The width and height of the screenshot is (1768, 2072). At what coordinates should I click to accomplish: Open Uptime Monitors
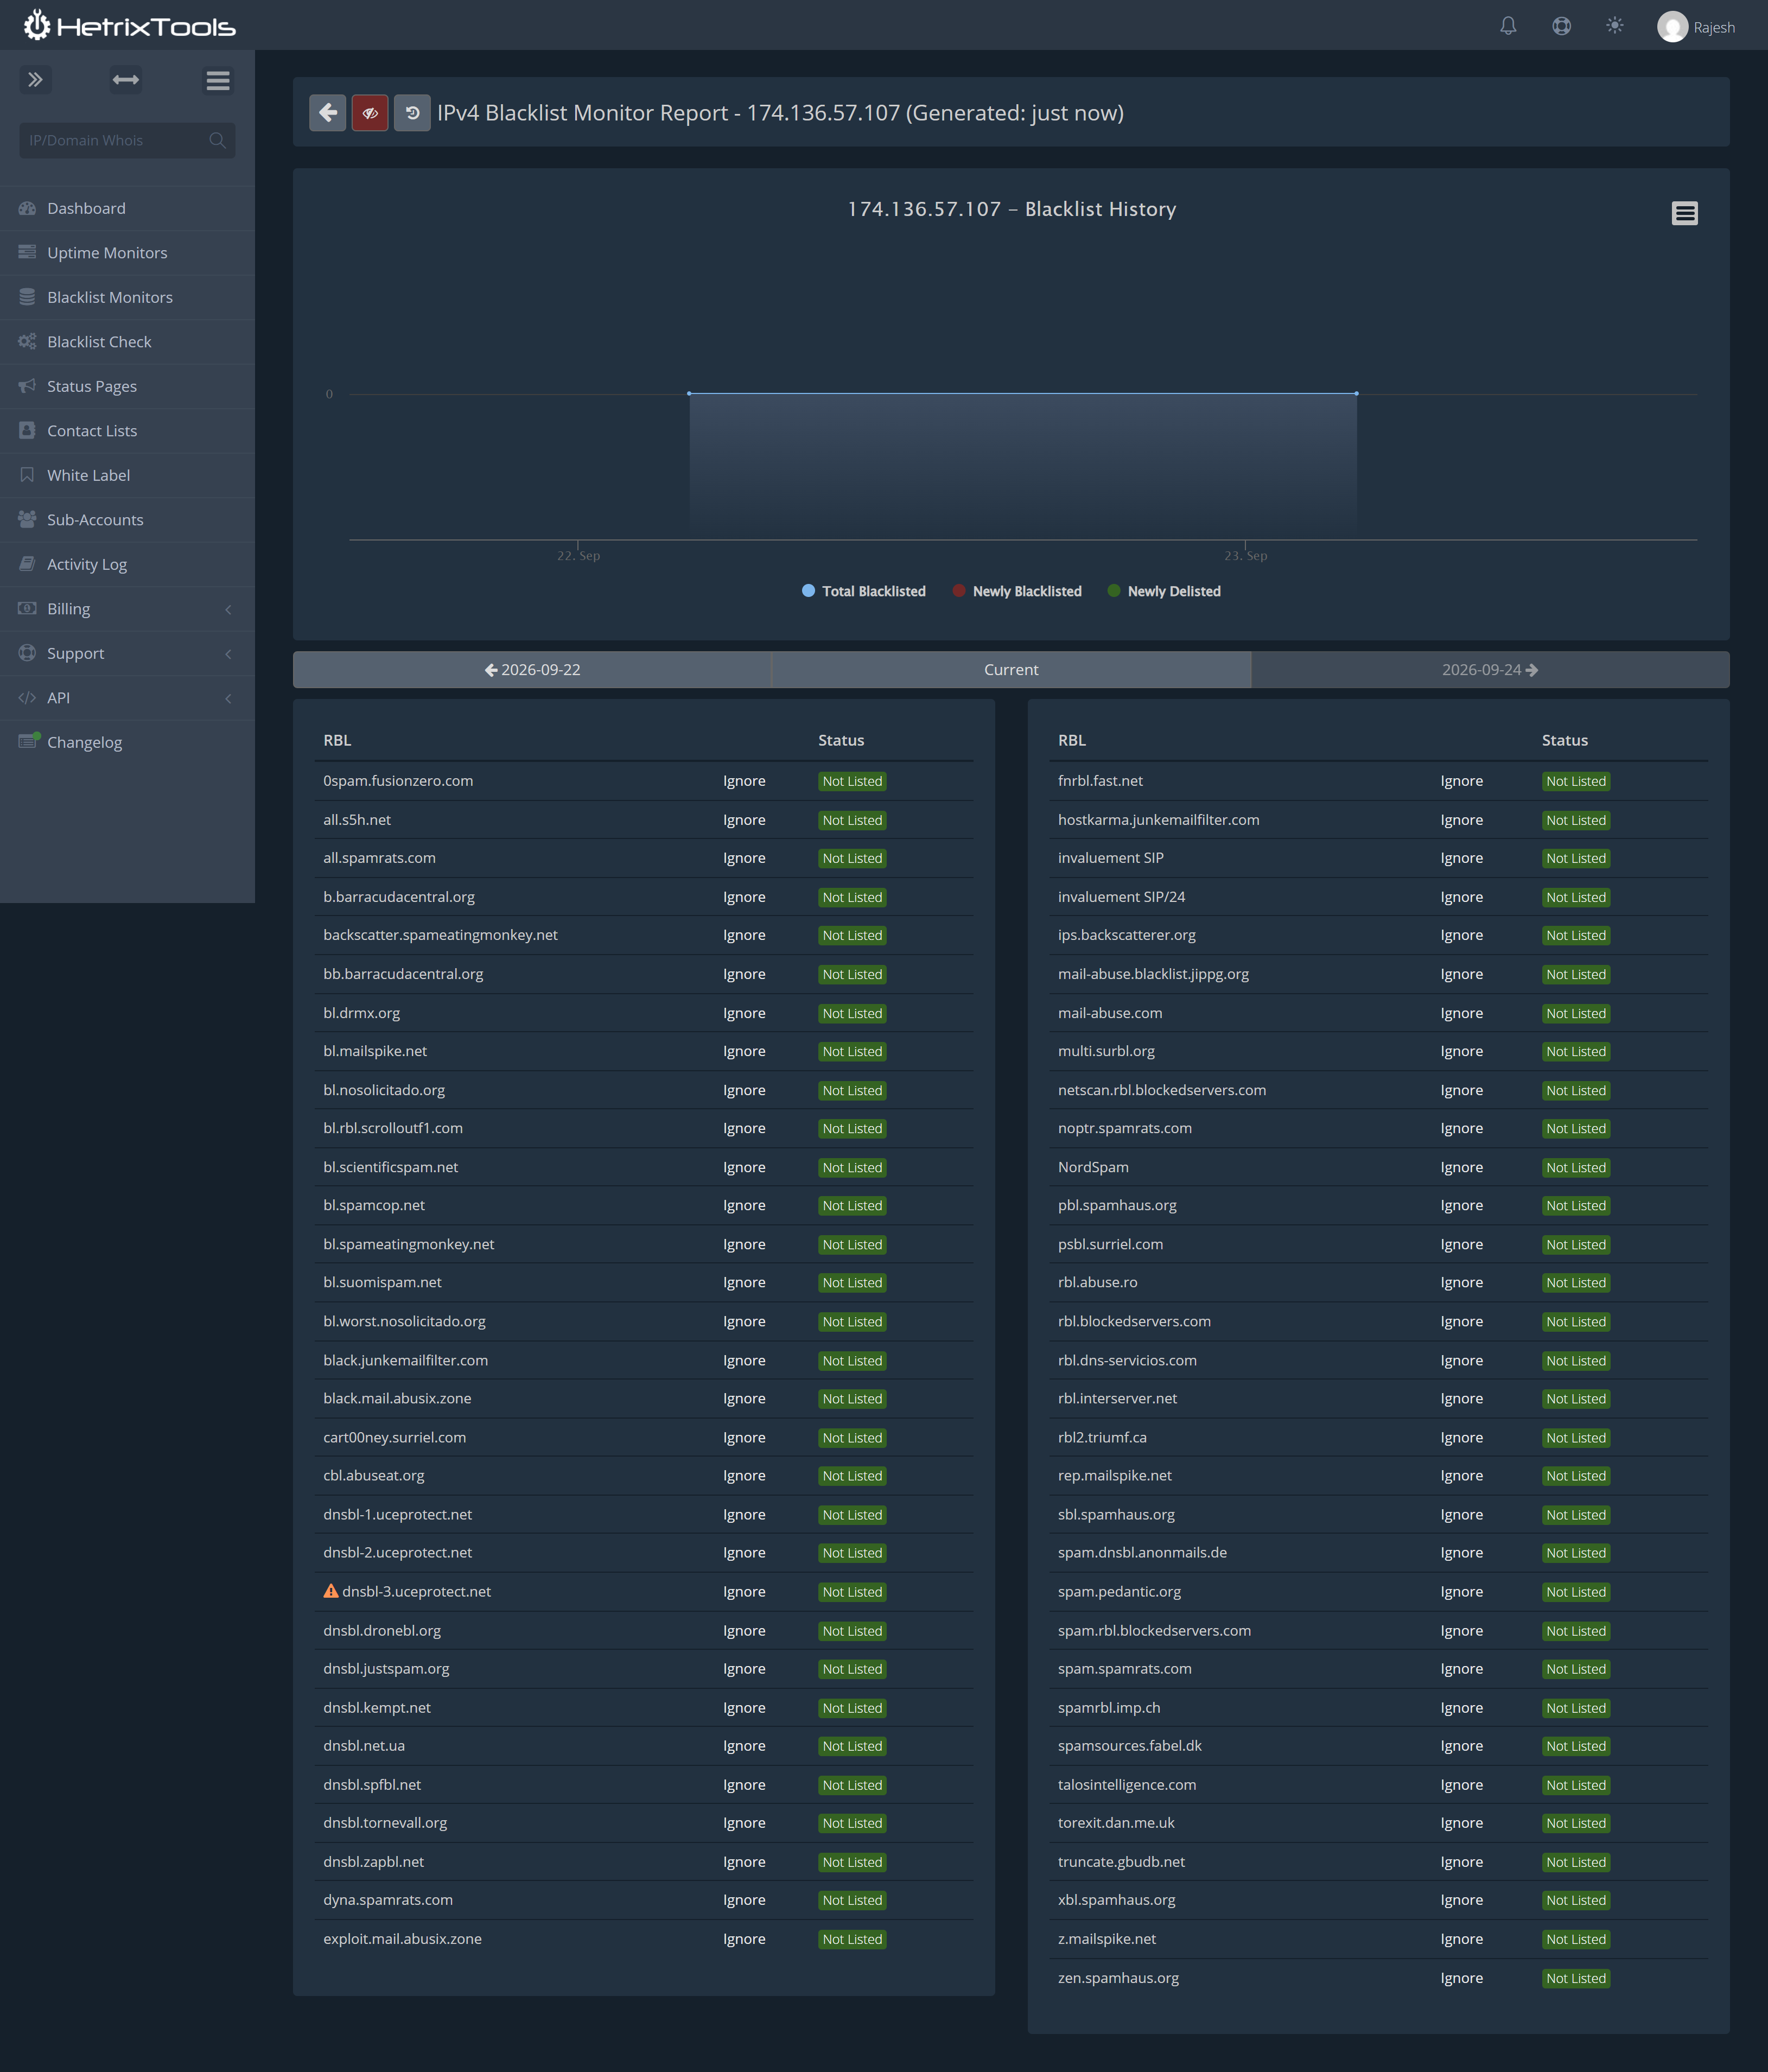127,253
